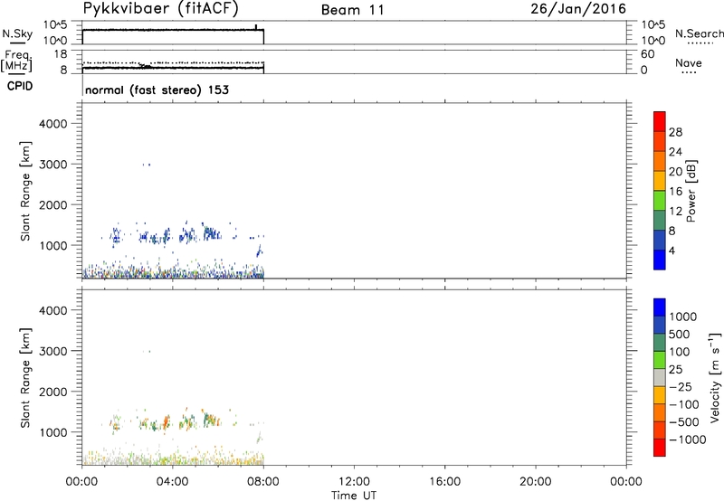Click the CPID label
724x501 pixels.
tap(20, 86)
